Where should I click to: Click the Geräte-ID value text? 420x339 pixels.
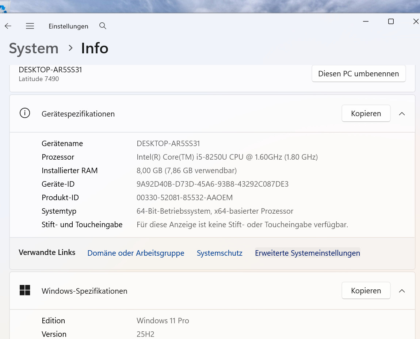(212, 184)
